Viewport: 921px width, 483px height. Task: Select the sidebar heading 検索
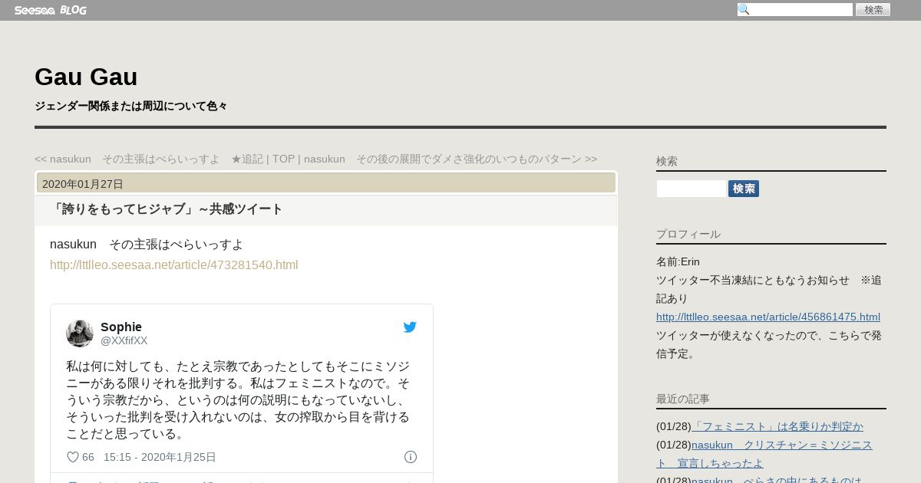point(667,161)
